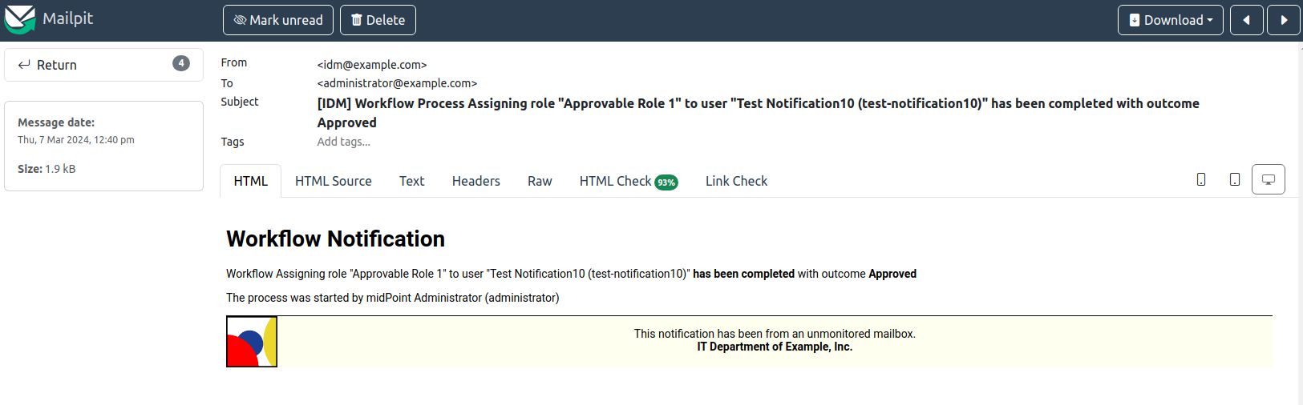The width and height of the screenshot is (1303, 405).
Task: Open the Raw message tab
Action: pos(540,181)
